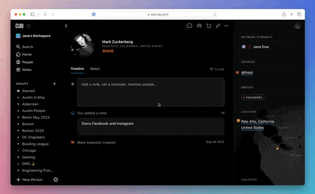
Task: Click the New Person button
Action: [30, 179]
